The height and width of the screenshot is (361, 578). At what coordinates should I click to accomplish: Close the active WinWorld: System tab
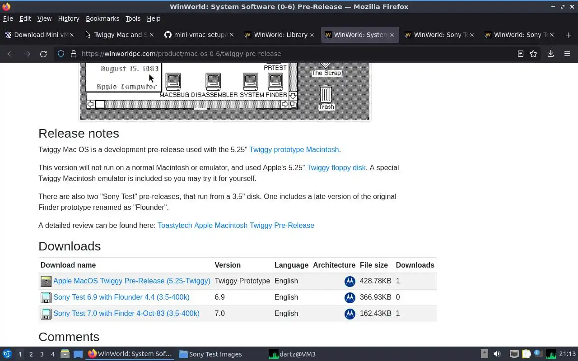392,35
